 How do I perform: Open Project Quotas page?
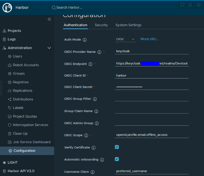(x=25, y=116)
